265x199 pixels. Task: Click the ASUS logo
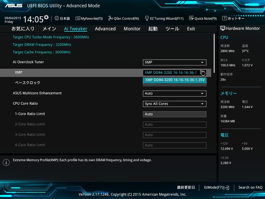pos(13,6)
